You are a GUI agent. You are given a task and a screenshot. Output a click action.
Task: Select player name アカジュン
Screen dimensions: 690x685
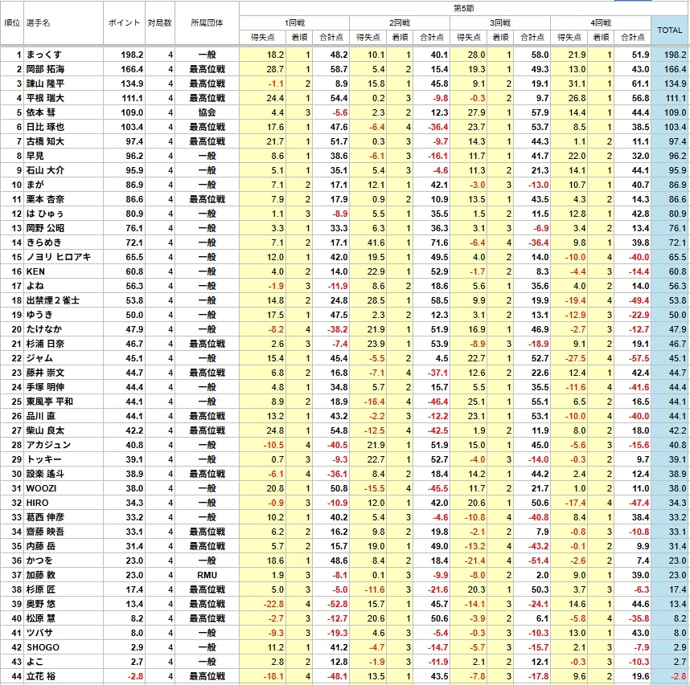tap(48, 445)
